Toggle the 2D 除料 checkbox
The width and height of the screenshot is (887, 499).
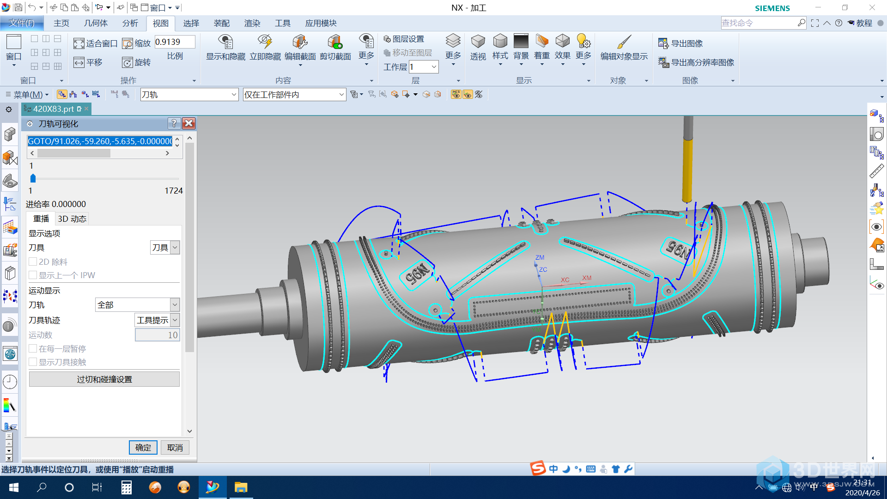coord(33,262)
